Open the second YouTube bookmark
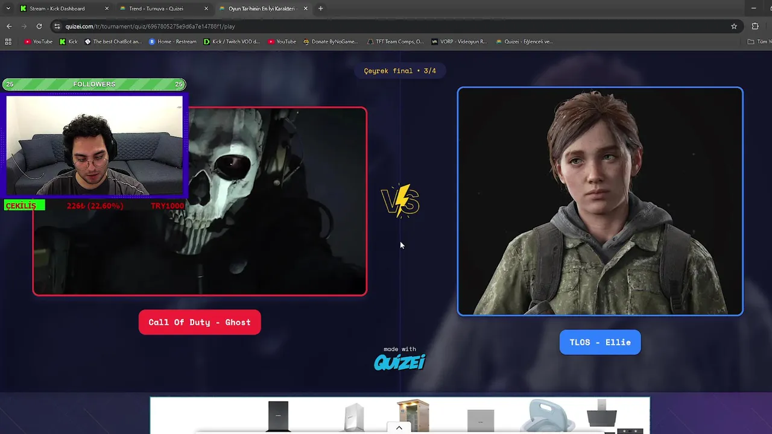 tap(282, 42)
